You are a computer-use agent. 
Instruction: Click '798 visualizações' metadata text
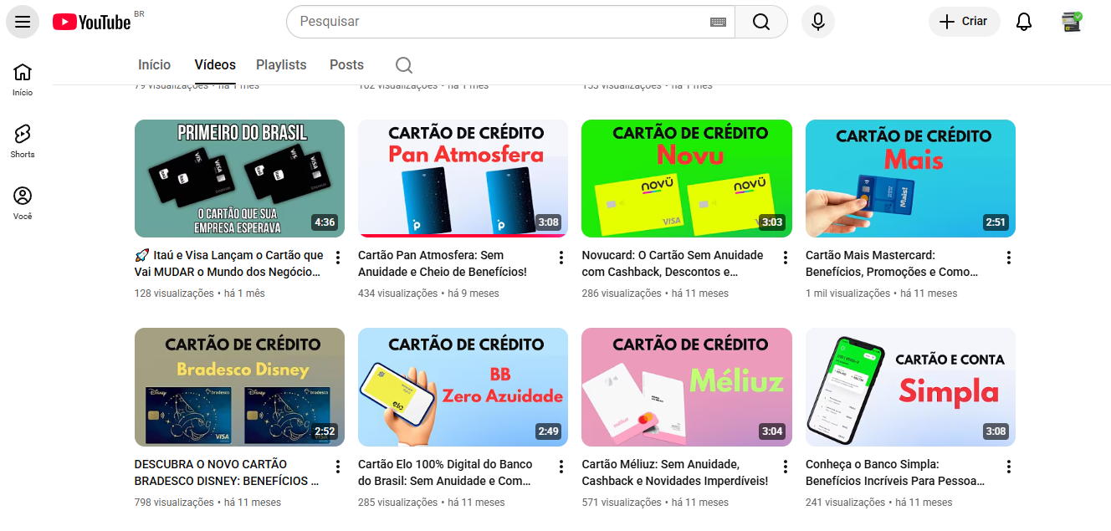point(174,503)
